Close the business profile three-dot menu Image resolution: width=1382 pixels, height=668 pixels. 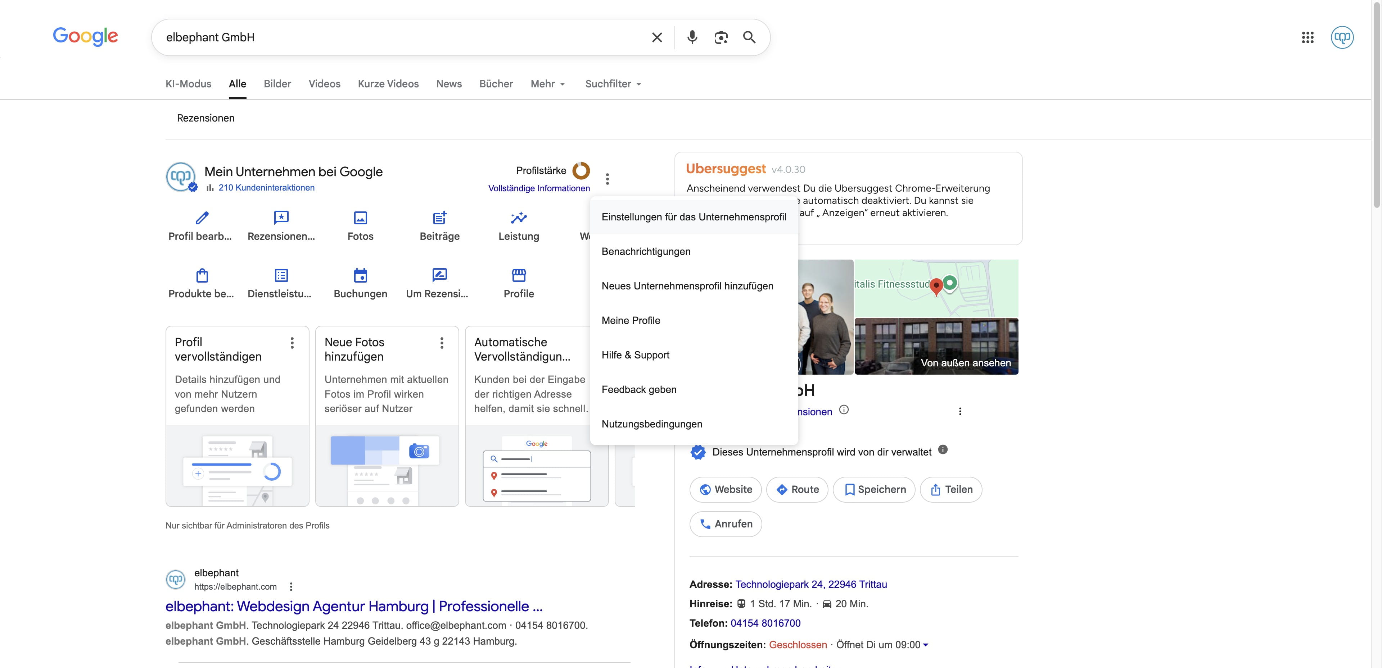point(607,179)
